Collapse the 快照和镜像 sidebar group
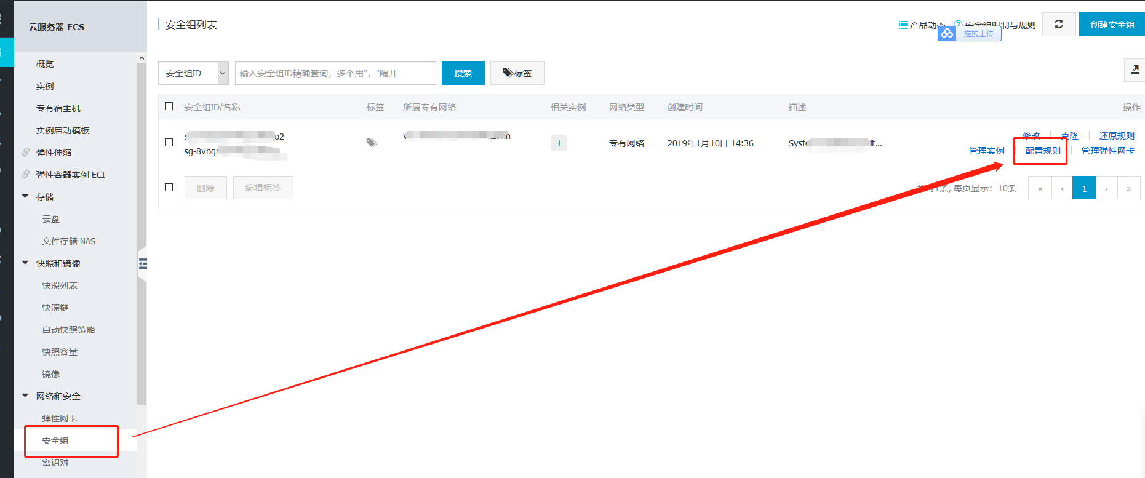Image resolution: width=1145 pixels, height=478 pixels. pos(25,263)
